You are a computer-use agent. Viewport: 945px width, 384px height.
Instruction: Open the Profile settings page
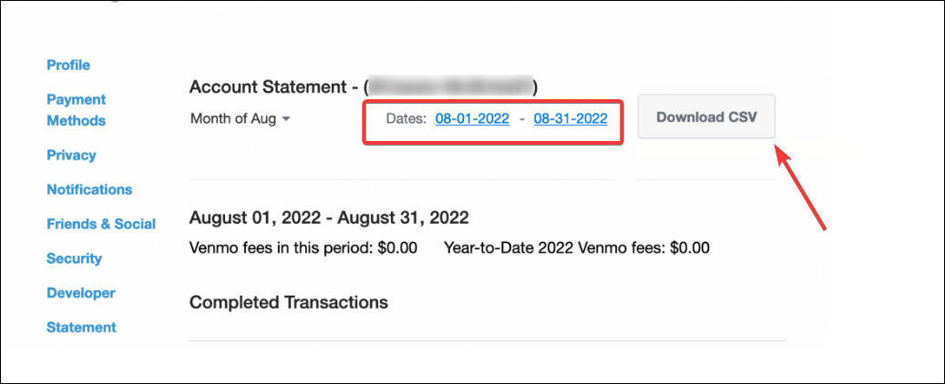(x=68, y=65)
